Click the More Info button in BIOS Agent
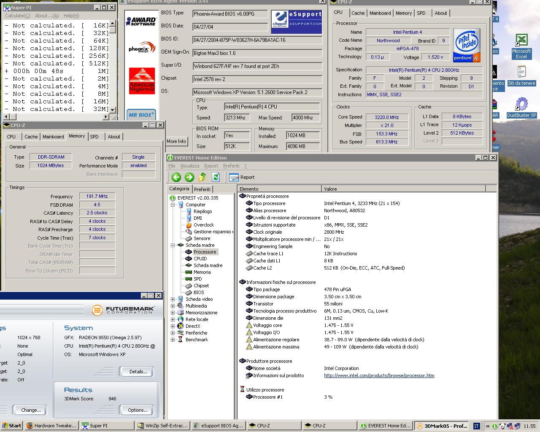Screen dimensions: 540x432 click(x=176, y=141)
